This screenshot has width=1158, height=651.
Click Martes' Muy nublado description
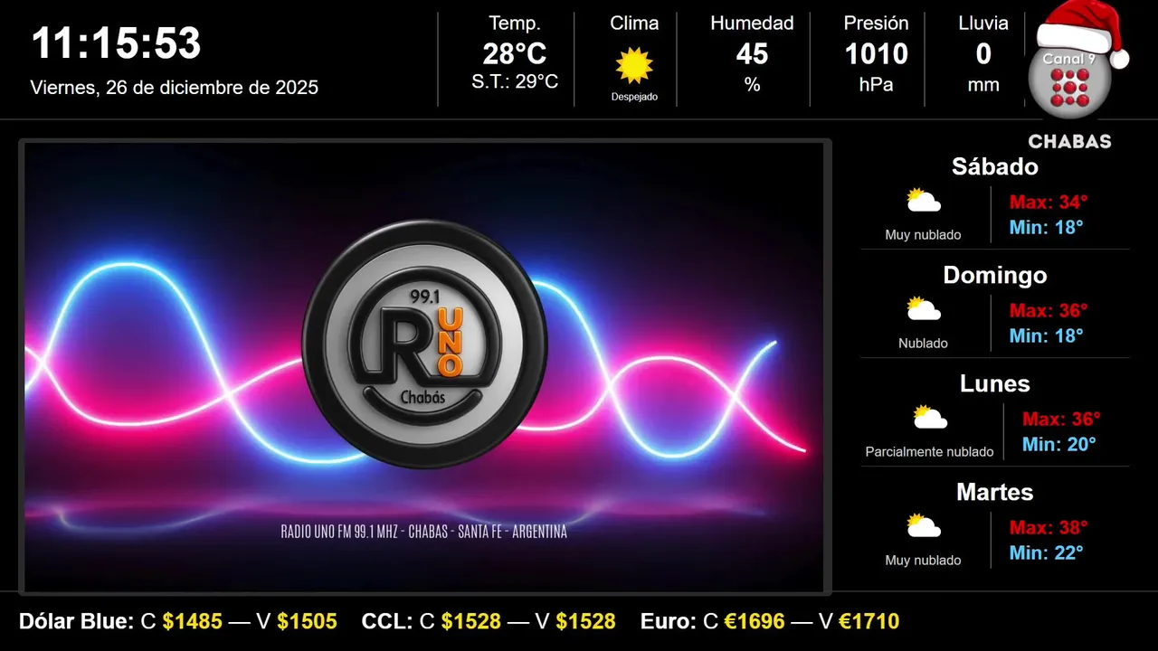pos(923,561)
